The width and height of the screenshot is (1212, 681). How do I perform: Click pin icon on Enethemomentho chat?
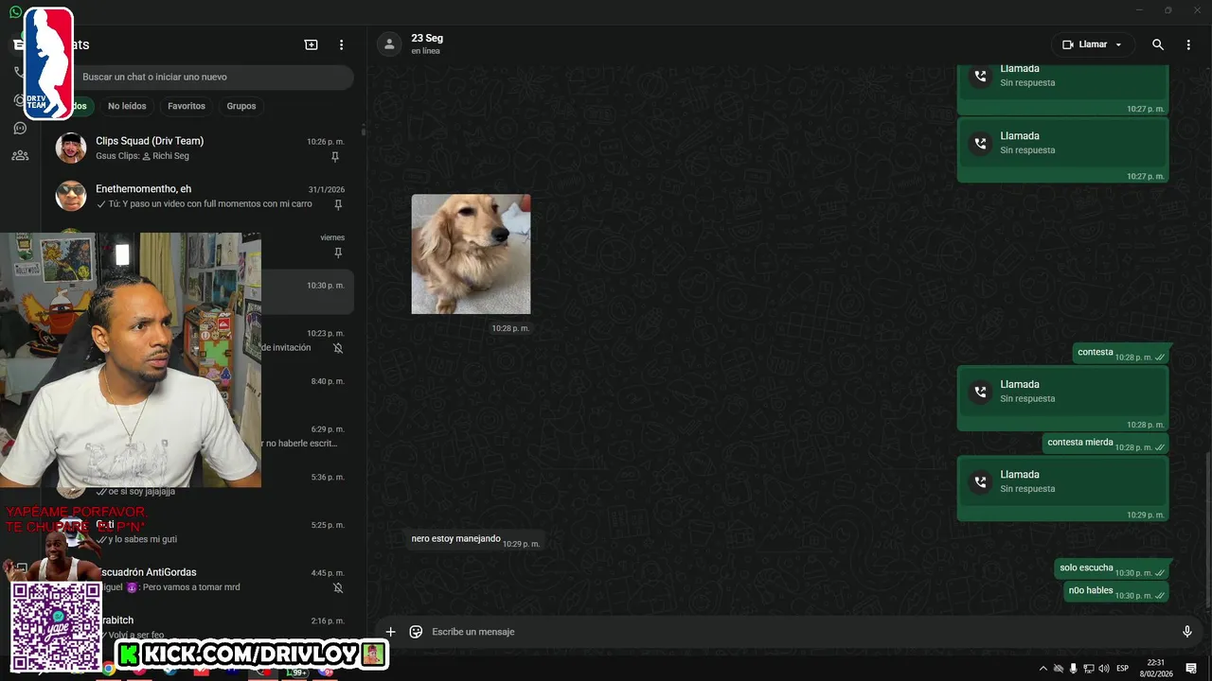pos(338,204)
